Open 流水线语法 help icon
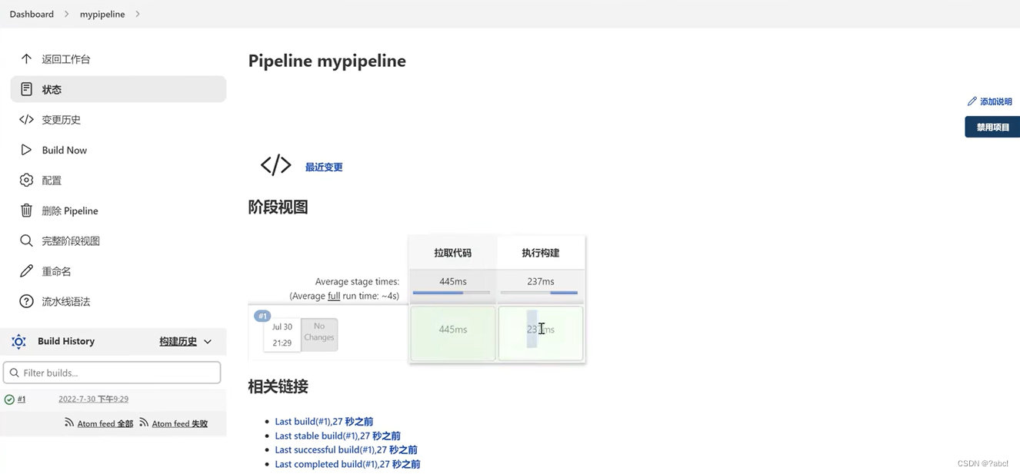Viewport: 1020px width, 474px height. (x=25, y=301)
